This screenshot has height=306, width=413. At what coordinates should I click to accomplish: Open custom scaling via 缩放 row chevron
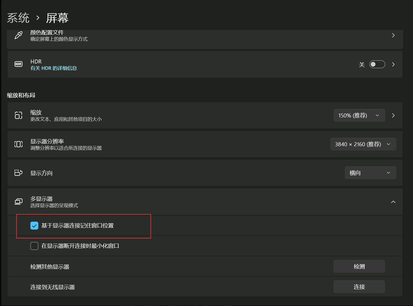[393, 115]
